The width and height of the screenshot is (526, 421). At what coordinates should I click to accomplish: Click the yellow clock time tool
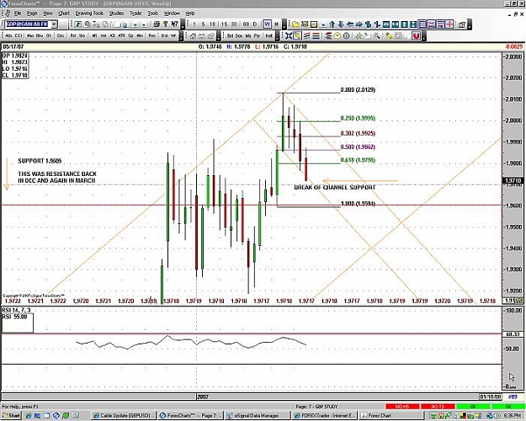click(x=337, y=35)
